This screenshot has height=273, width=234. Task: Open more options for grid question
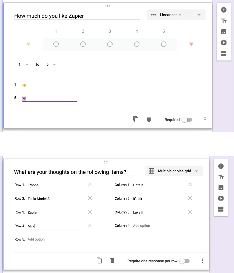(x=202, y=261)
